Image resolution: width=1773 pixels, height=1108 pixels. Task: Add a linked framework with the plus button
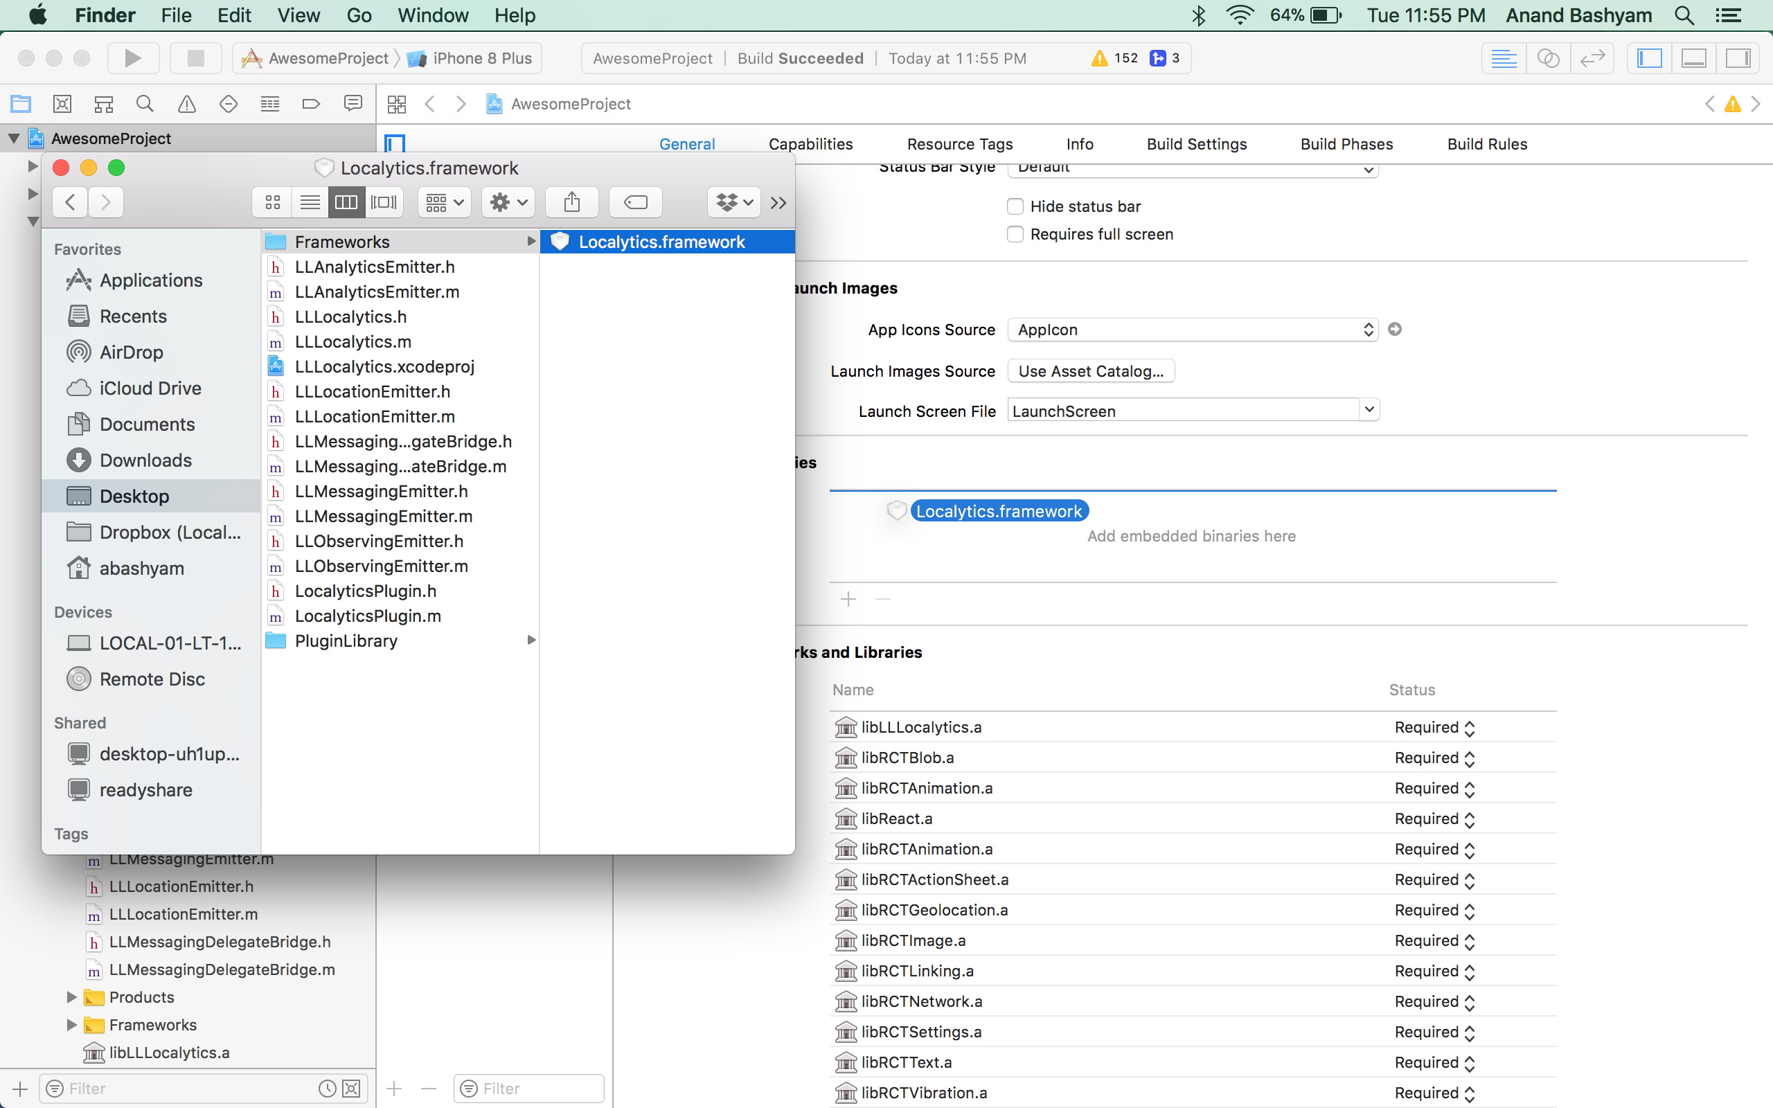pos(848,599)
